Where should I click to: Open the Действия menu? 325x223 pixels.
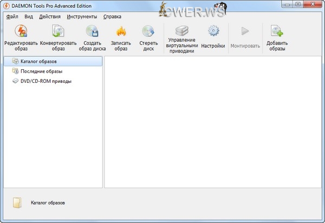click(x=50, y=16)
